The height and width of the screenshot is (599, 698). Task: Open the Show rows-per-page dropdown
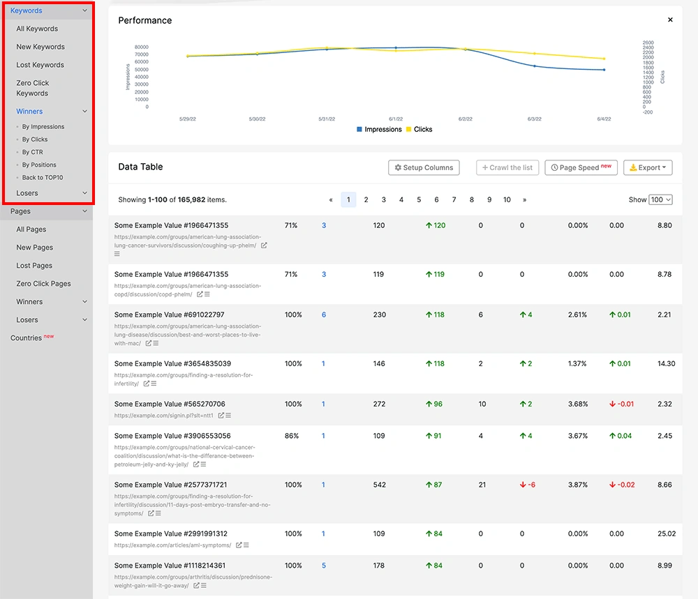coord(660,199)
